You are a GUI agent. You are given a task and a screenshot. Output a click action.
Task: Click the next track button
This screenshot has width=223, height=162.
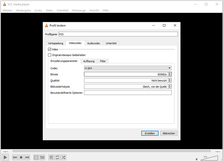pos(27,158)
